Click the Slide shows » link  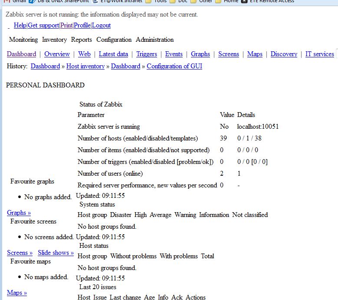pyautogui.click(x=56, y=253)
